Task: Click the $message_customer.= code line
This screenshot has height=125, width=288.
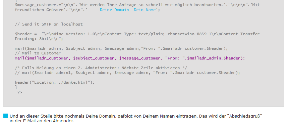Action: (x=137, y=5)
